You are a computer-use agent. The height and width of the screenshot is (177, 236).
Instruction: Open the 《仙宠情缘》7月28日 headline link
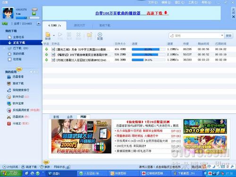pyautogui.click(x=148, y=122)
